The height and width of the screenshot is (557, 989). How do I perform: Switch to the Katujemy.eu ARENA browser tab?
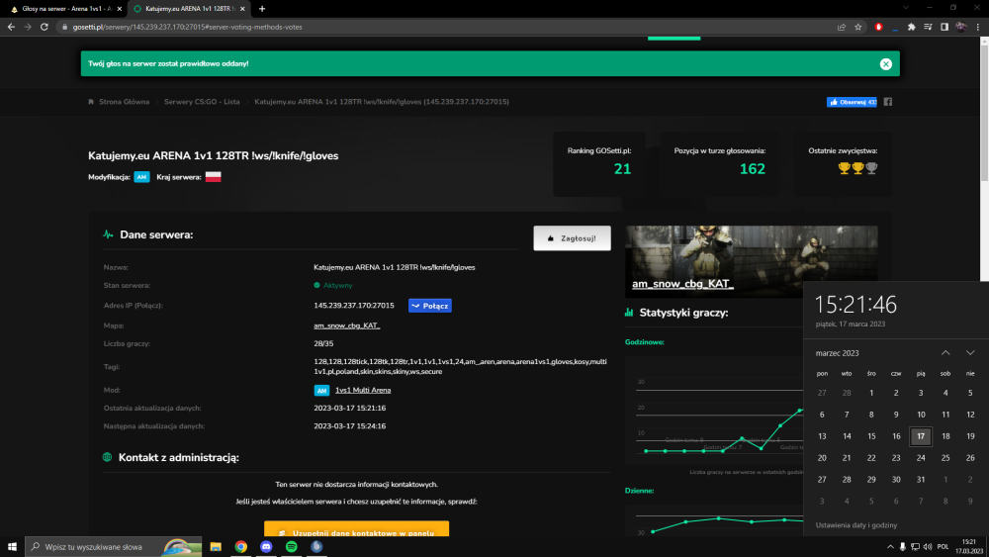tap(189, 9)
